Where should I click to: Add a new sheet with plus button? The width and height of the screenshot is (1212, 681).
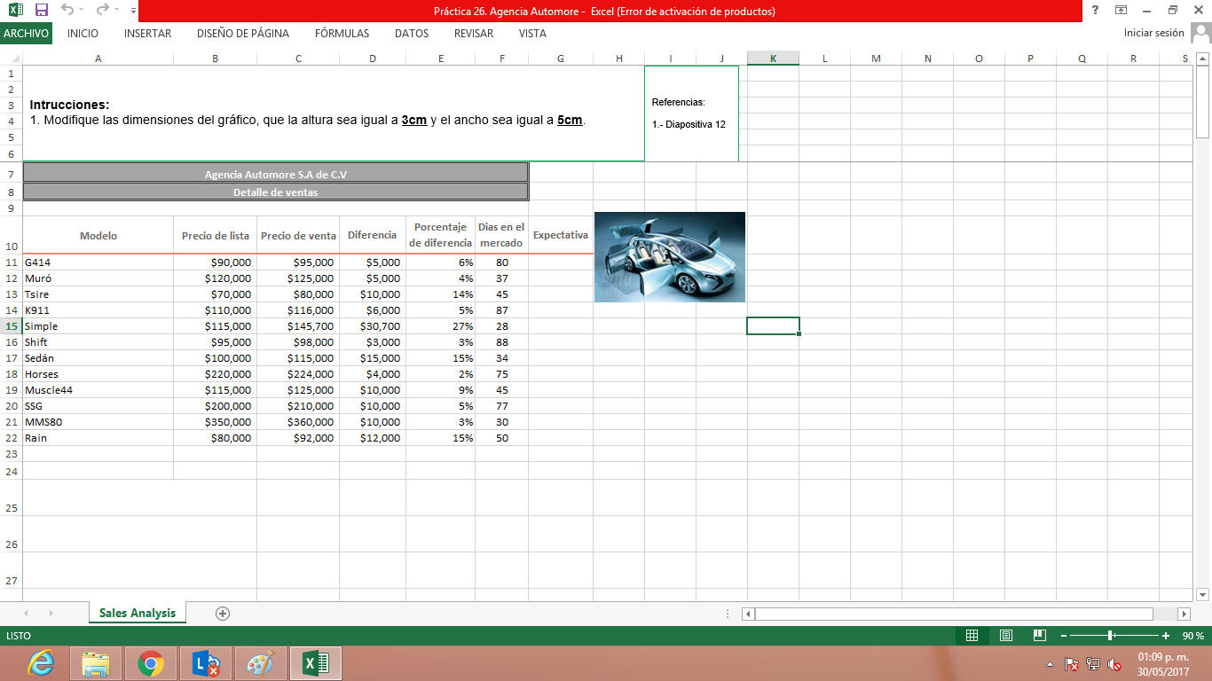pos(223,613)
